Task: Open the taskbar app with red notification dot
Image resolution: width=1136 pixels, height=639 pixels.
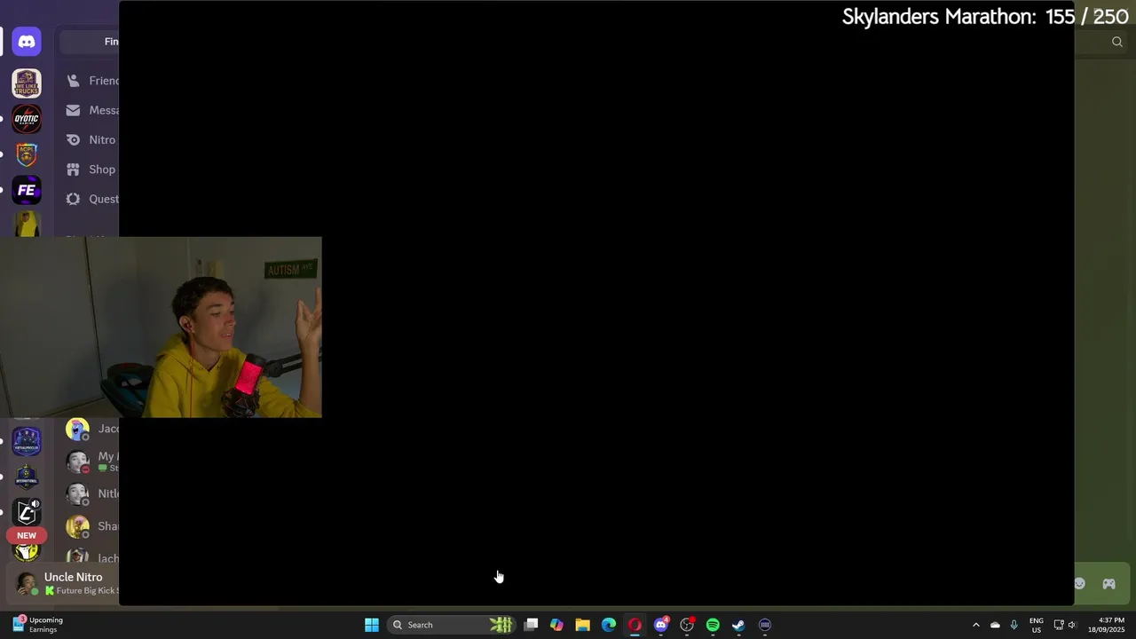Action: click(x=687, y=625)
